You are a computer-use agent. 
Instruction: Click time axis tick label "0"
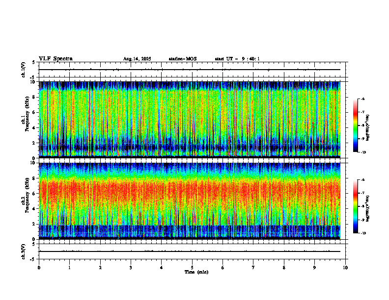click(x=39, y=268)
